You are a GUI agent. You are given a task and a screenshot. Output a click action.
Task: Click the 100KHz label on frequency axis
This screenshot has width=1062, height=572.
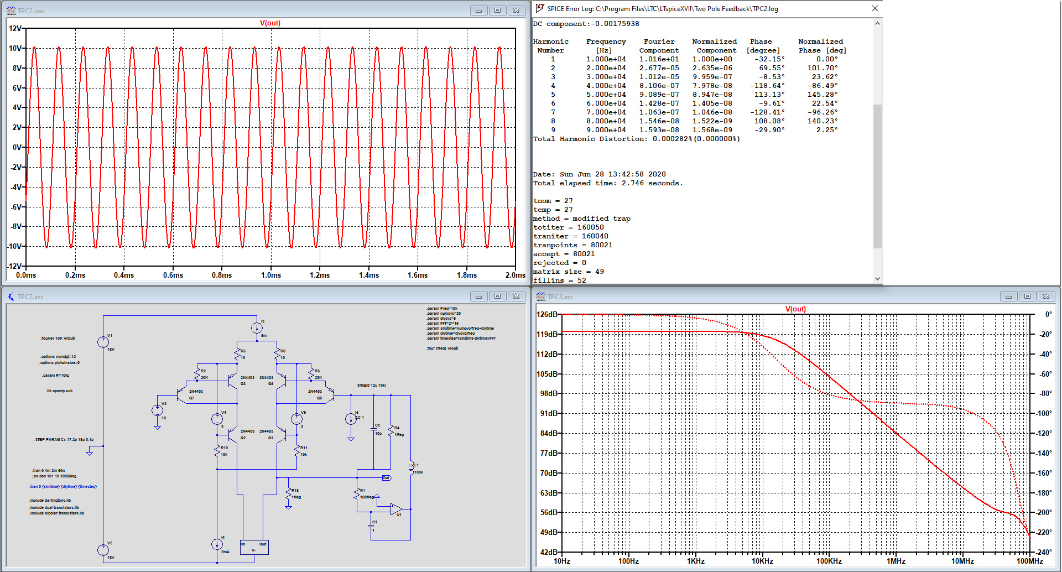pyautogui.click(x=829, y=561)
